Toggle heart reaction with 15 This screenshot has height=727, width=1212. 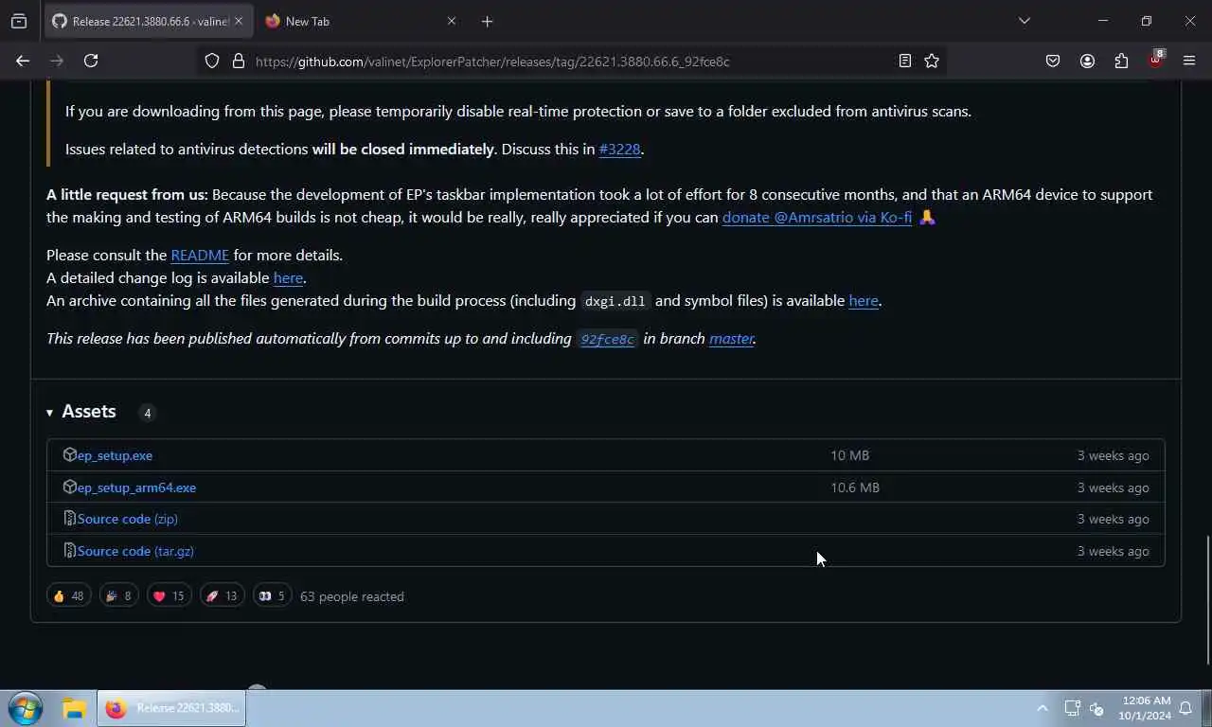point(169,595)
